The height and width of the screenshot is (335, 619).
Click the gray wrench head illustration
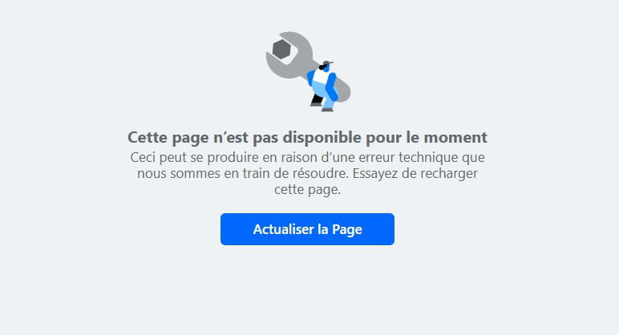[288, 54]
